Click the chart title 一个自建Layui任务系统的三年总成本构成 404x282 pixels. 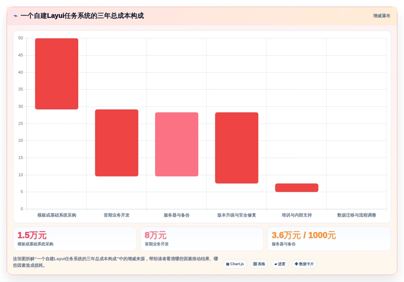[82, 16]
